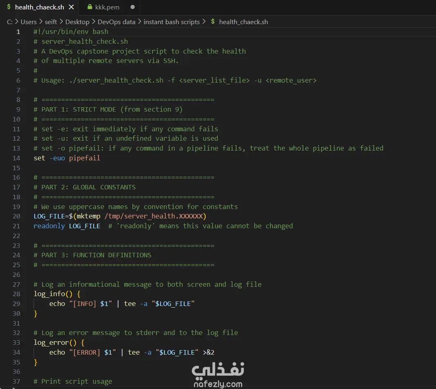
Task: Click the 'log_info() {' function header
Action: pos(57,294)
